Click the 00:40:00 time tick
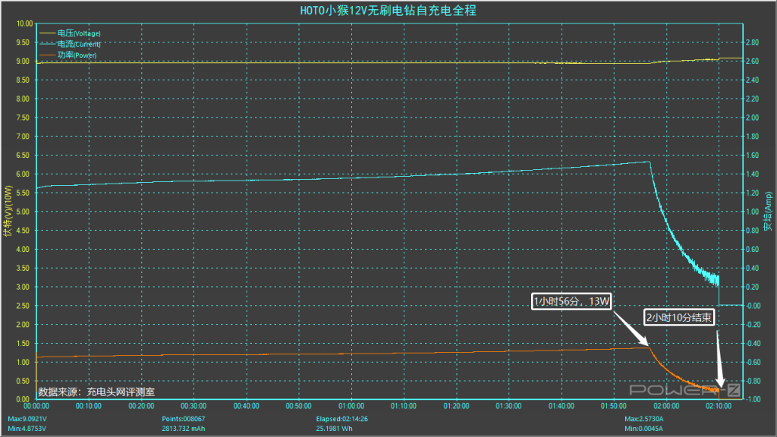Screen dimensions: 777x437 [x=247, y=407]
